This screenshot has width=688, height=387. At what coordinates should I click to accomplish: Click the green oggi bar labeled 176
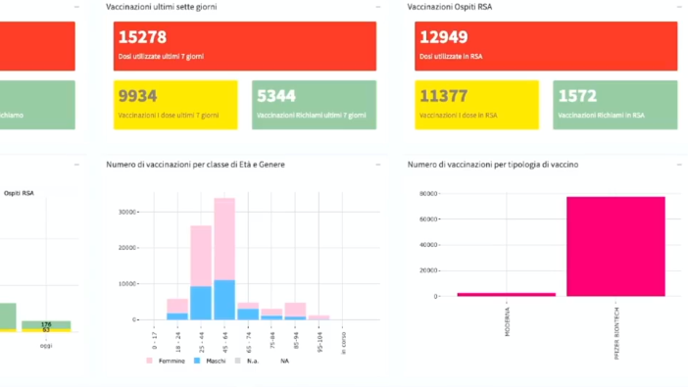[46, 324]
